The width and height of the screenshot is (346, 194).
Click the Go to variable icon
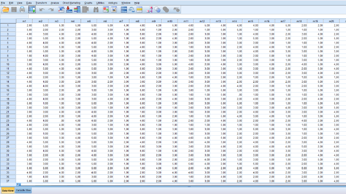click(69, 10)
